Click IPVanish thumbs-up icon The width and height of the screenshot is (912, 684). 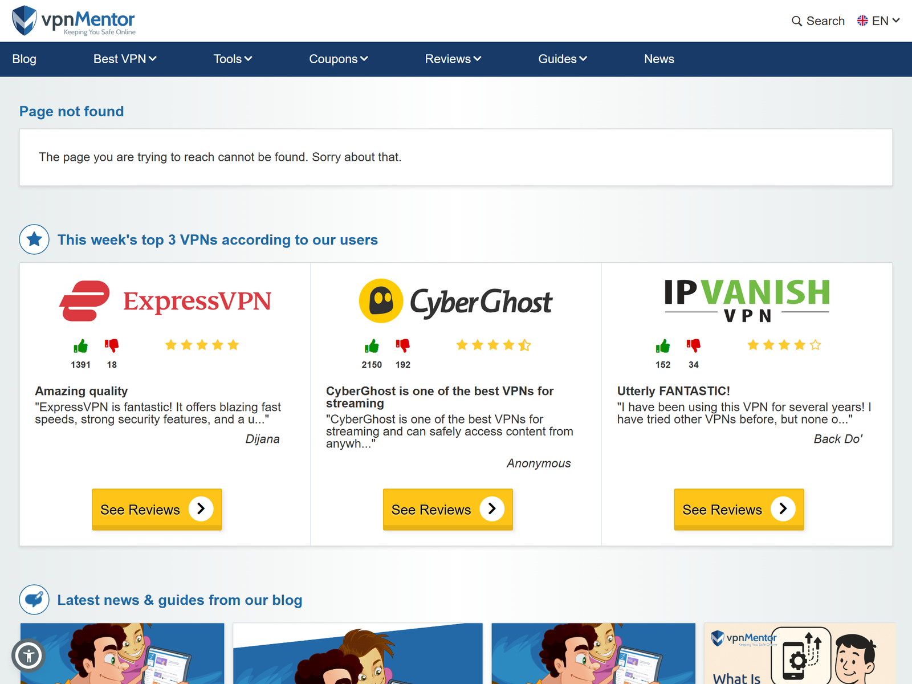[x=663, y=346]
